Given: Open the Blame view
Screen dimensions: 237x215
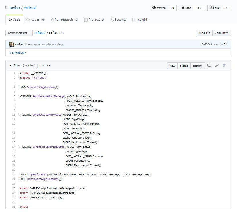Looking at the screenshot, I should [x=184, y=66].
